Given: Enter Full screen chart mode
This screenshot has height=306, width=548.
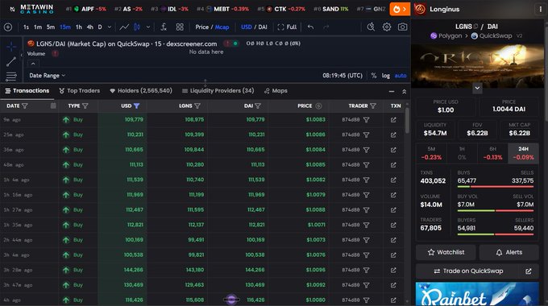Looking at the screenshot, I should (287, 27).
